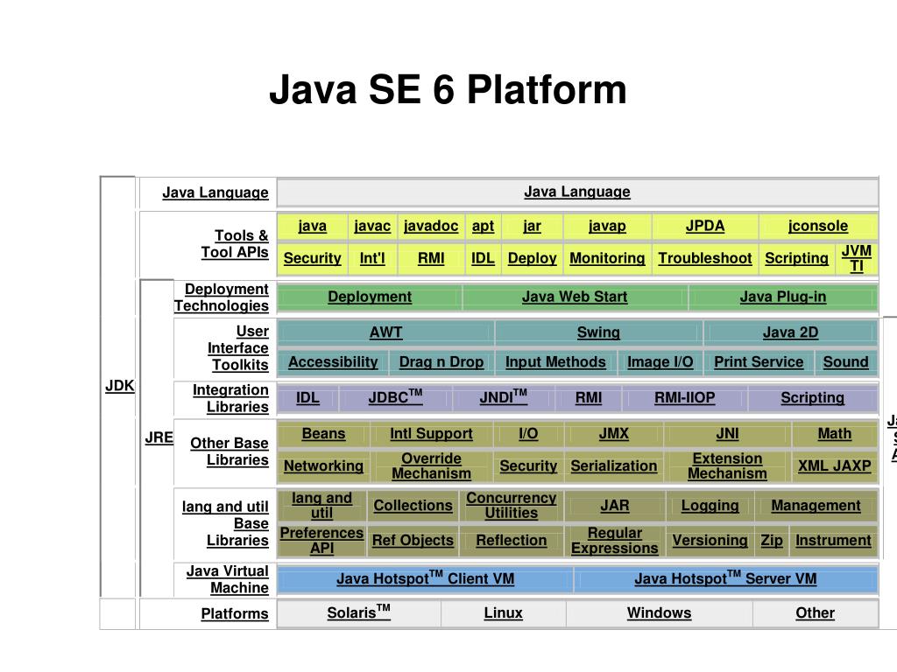The image size is (897, 672).
Task: Open the JRE link
Action: point(159,437)
